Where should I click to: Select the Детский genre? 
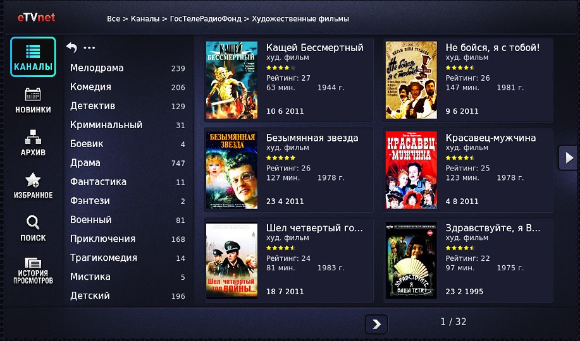(128, 296)
